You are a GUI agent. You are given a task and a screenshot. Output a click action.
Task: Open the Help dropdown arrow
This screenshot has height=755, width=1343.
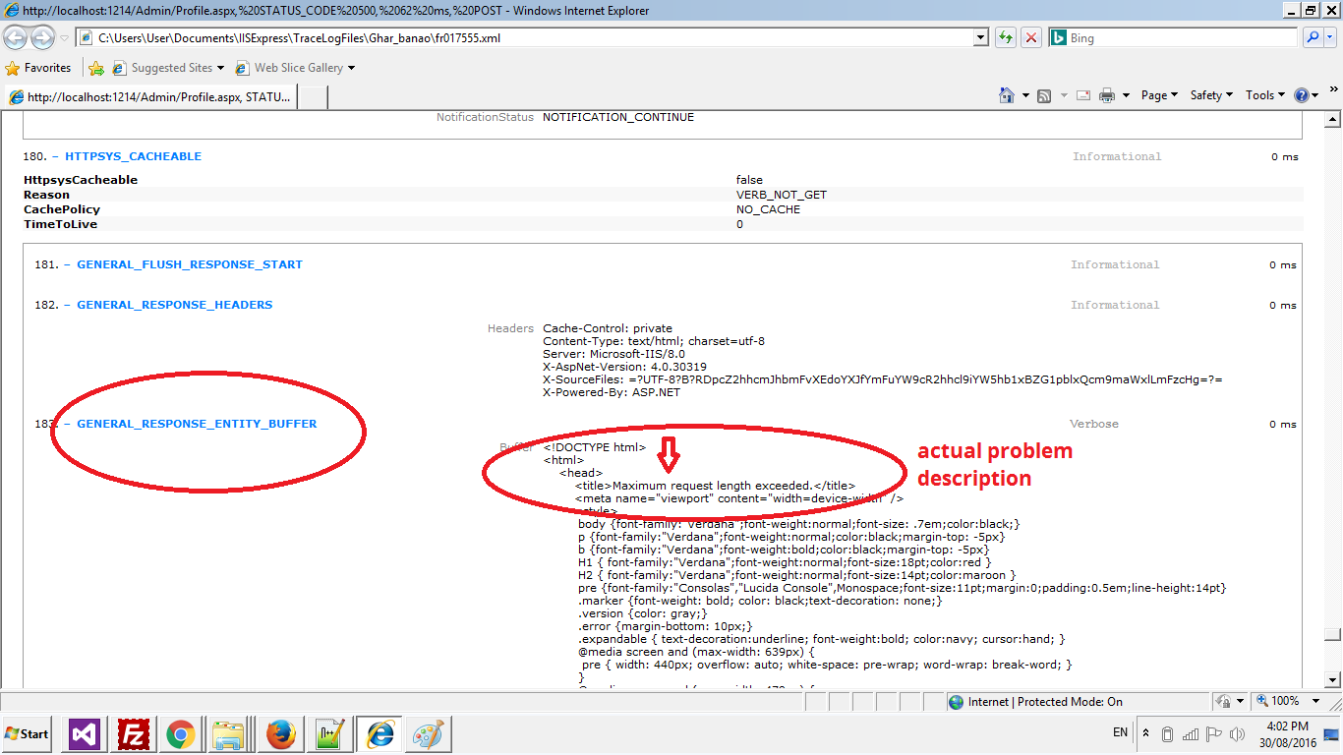point(1315,95)
